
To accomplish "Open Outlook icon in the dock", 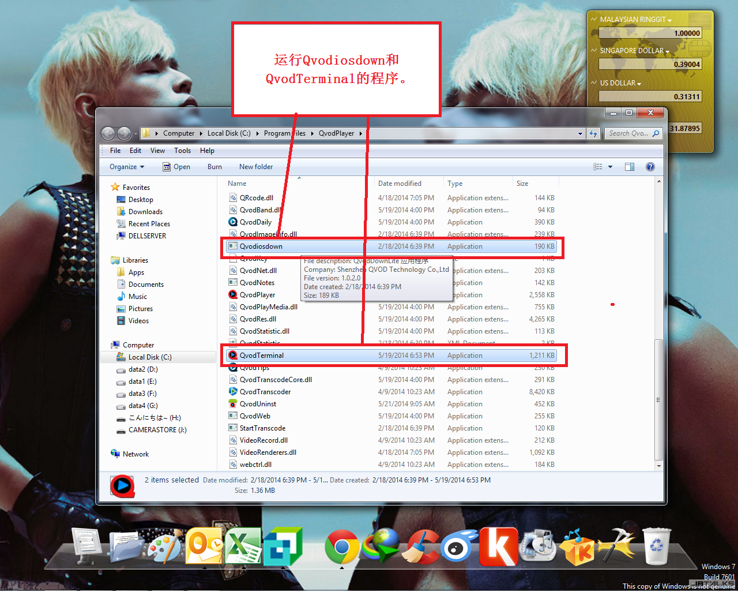I will (204, 545).
